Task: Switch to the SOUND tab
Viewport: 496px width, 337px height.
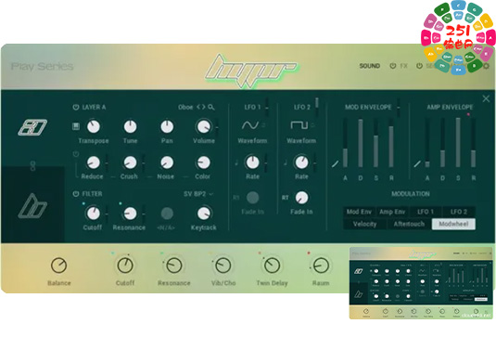Action: 370,66
